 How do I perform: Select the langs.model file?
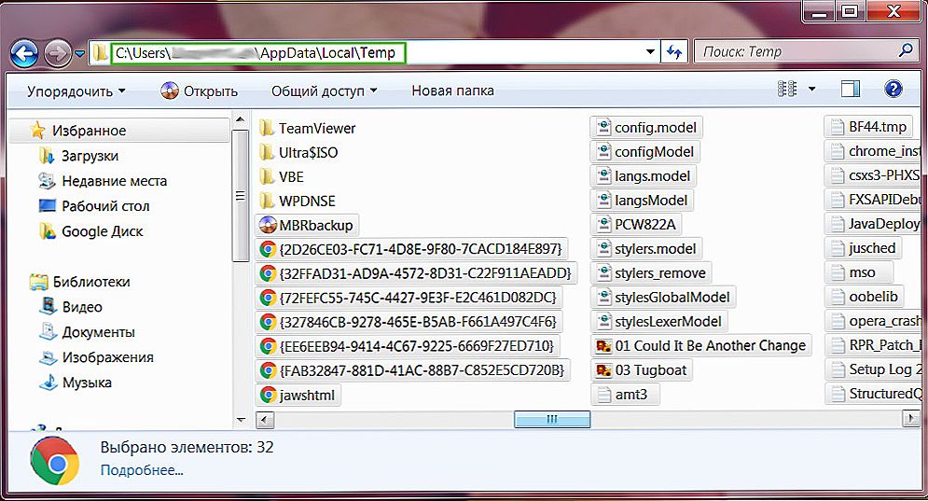[x=644, y=176]
